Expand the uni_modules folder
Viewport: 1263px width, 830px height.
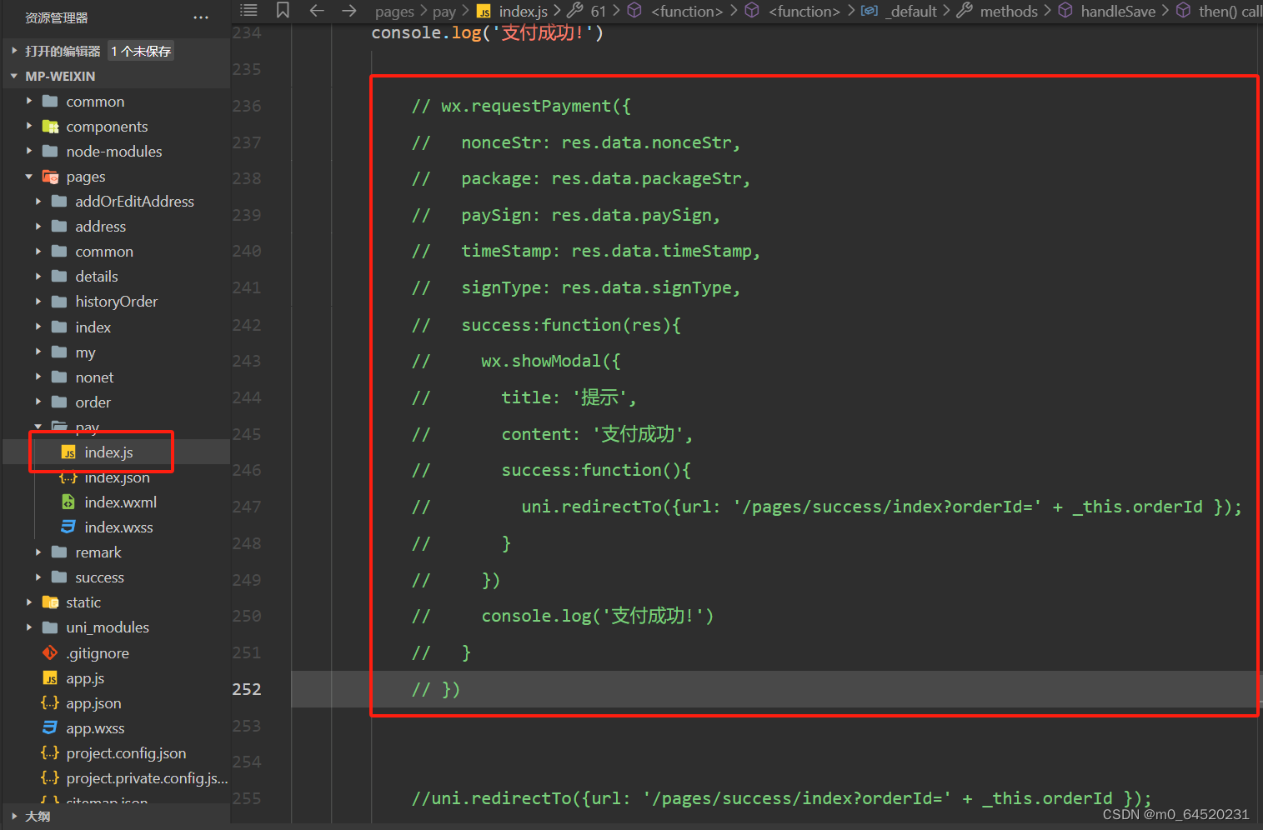[29, 627]
